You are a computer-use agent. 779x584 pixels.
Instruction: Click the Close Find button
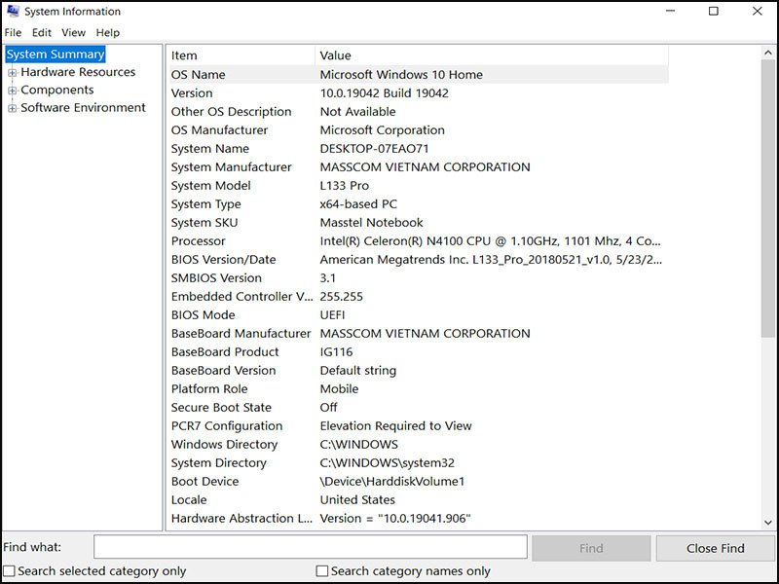click(716, 547)
